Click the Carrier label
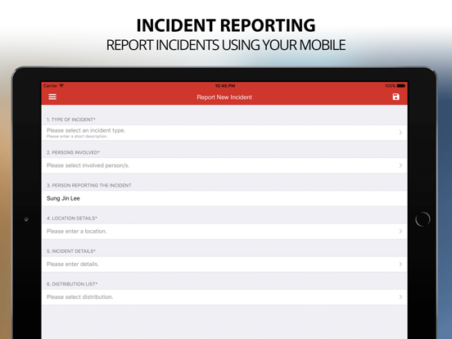 point(50,86)
